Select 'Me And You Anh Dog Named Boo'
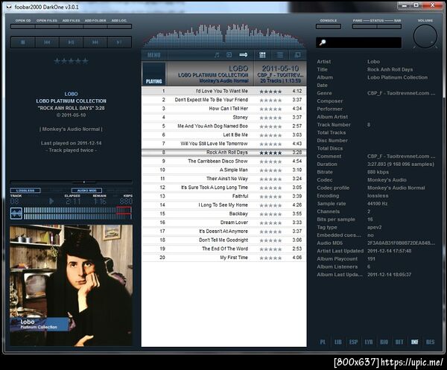This screenshot has width=447, height=370. coord(224,126)
